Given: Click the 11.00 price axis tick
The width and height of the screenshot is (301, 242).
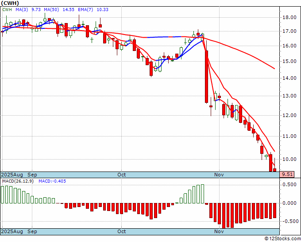Looking at the screenshot, I should click(290, 136).
